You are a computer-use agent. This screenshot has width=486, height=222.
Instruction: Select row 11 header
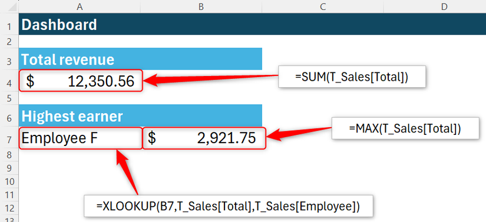click(x=9, y=195)
